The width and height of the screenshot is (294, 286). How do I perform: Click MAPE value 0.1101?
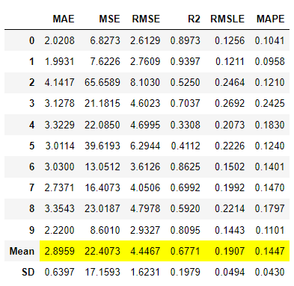pos(269,230)
